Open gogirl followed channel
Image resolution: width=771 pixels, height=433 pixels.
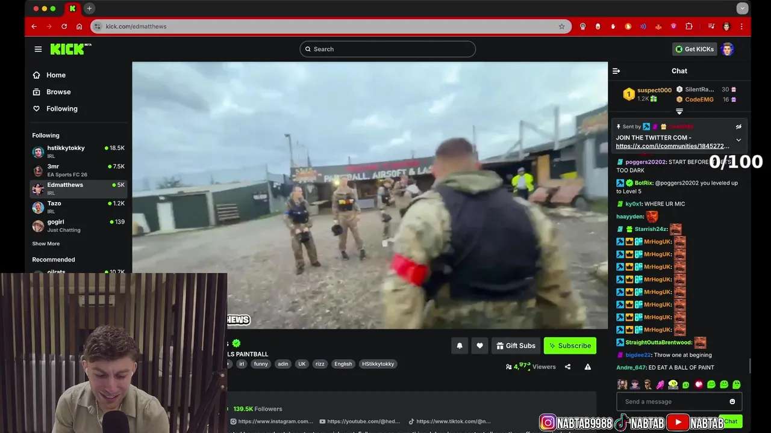(x=78, y=226)
